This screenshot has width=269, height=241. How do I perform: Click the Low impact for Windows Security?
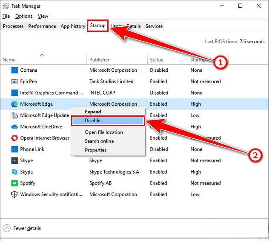(195, 194)
